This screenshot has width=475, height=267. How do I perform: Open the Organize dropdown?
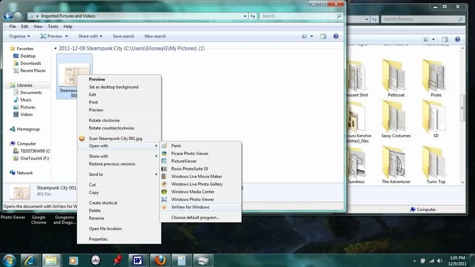19,36
